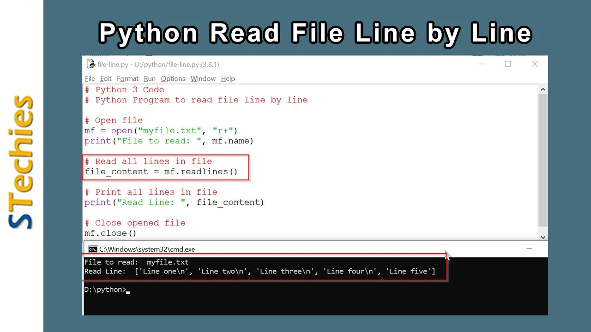Image resolution: width=591 pixels, height=332 pixels.
Task: Minimize the command prompt window
Action: (x=529, y=249)
